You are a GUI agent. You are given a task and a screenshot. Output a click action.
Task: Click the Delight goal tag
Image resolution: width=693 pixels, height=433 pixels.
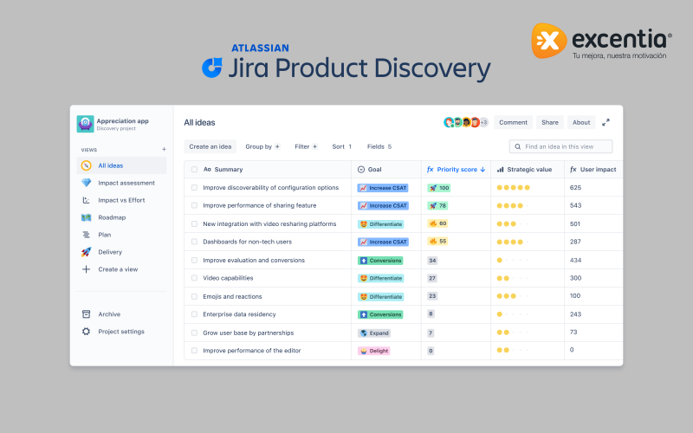tap(374, 351)
